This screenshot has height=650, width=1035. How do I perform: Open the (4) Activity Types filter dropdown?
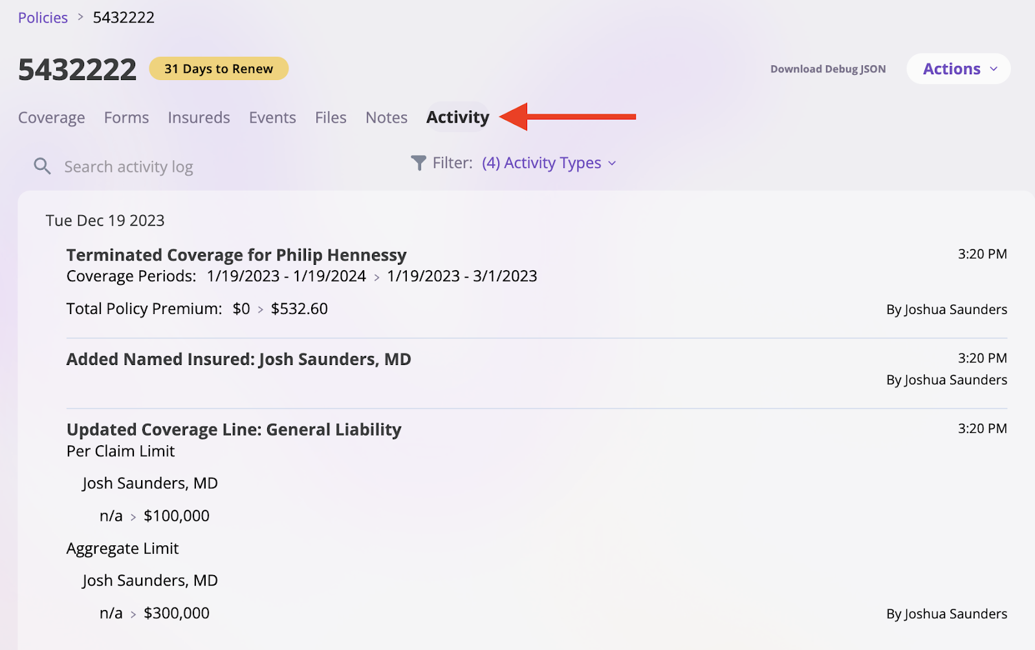[549, 163]
